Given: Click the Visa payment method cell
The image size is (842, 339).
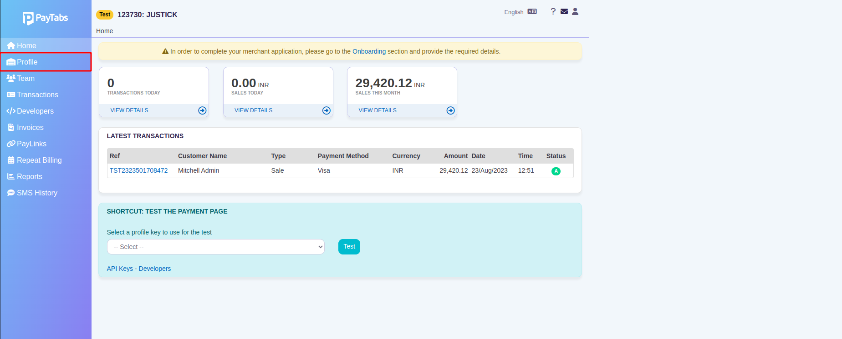Looking at the screenshot, I should point(324,170).
